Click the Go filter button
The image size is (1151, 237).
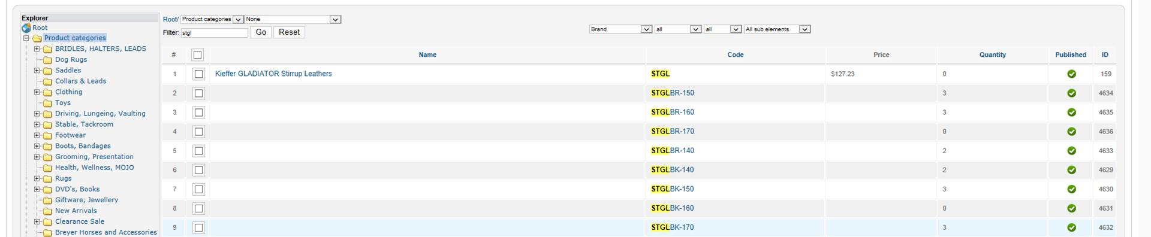coord(261,32)
